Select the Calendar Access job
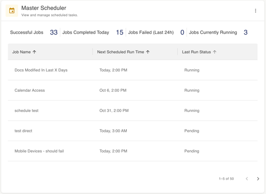The height and width of the screenshot is (194, 266). (x=30, y=90)
